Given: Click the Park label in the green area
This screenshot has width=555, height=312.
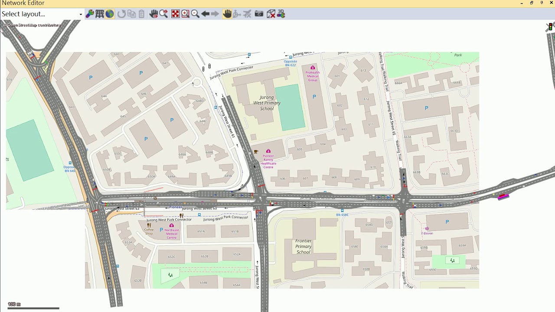Looking at the screenshot, I should click(458, 55).
